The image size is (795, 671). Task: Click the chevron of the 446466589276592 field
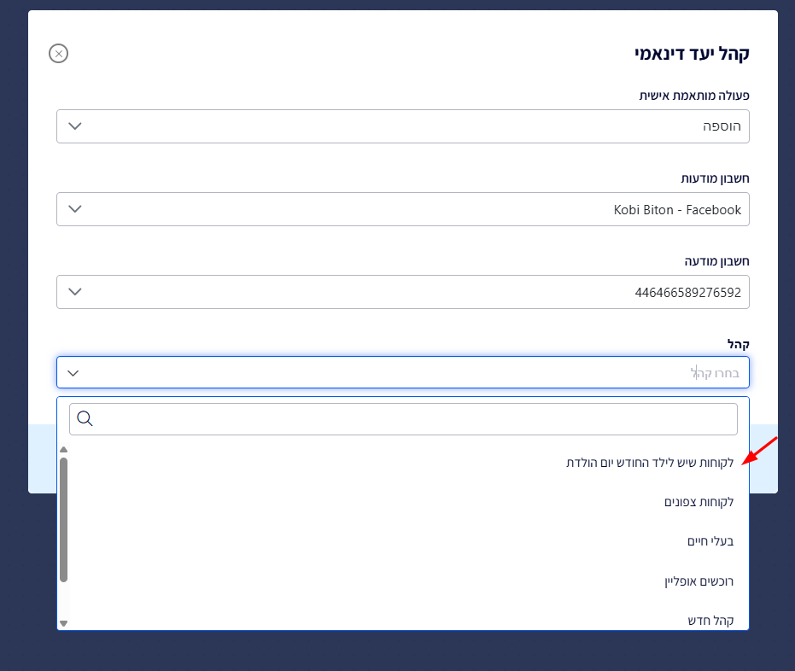[75, 292]
